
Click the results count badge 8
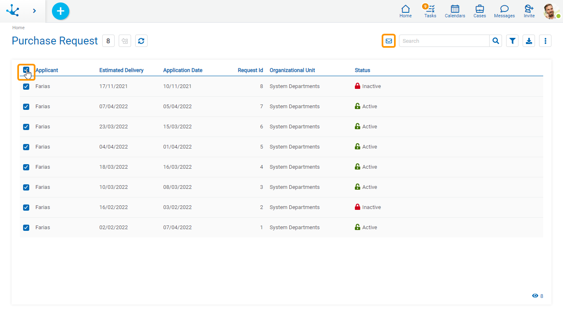click(x=108, y=41)
